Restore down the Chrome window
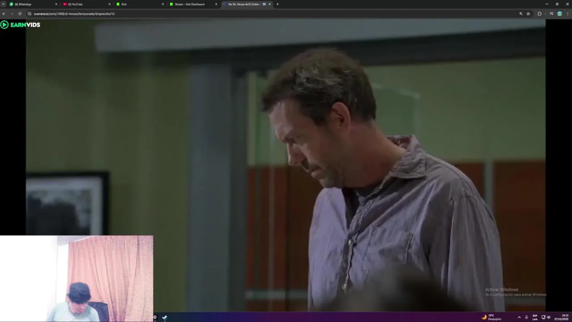Screen dimensions: 572x322 (557, 4)
